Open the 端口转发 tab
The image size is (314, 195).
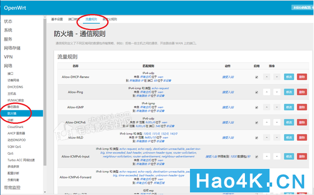coord(74,19)
